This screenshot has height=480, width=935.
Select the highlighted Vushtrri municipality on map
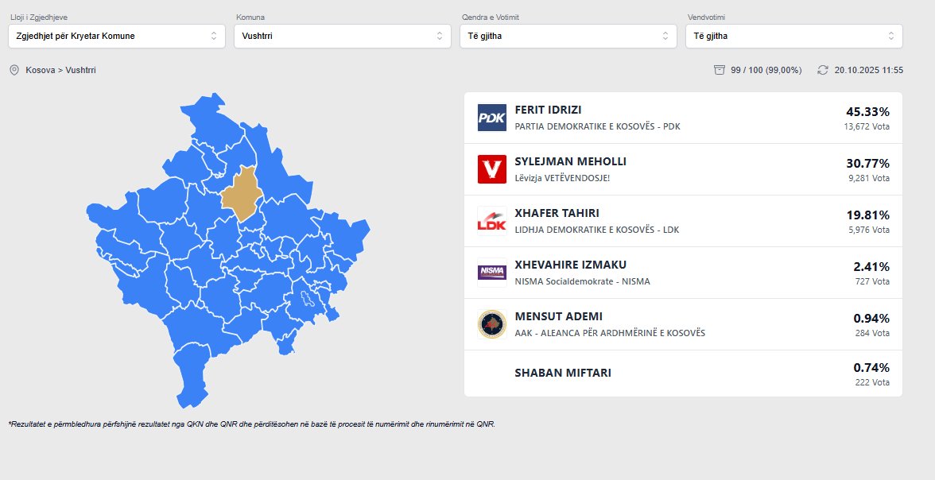(x=241, y=195)
